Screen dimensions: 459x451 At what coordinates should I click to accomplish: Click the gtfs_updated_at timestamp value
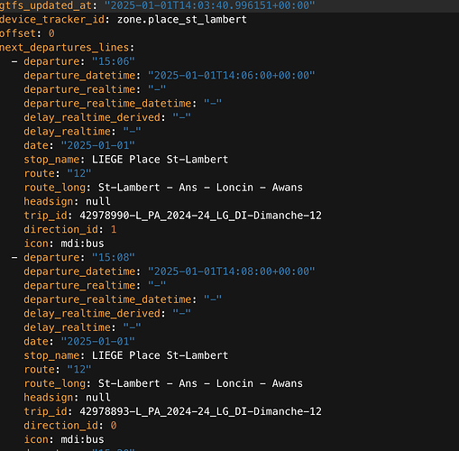[209, 5]
